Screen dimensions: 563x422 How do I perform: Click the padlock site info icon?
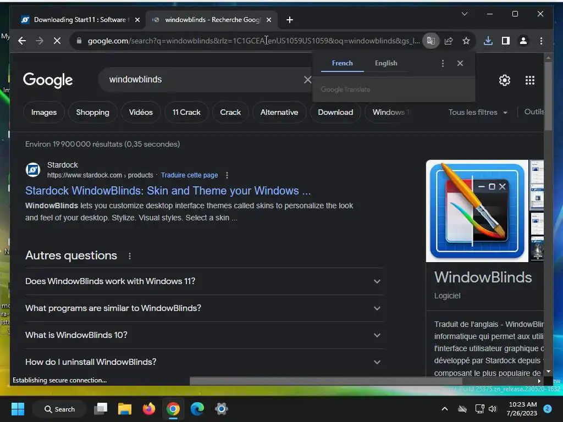(79, 41)
